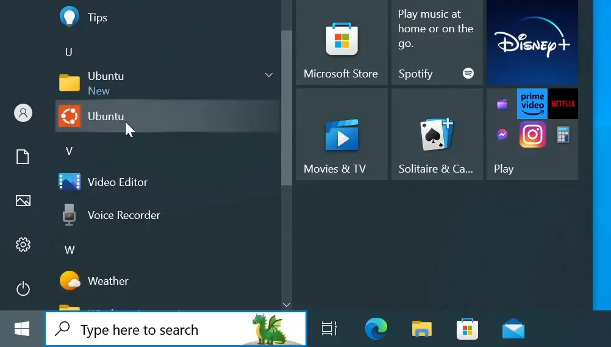Image resolution: width=611 pixels, height=347 pixels.
Task: Expand the Ubuntu folder chevron
Action: [269, 75]
